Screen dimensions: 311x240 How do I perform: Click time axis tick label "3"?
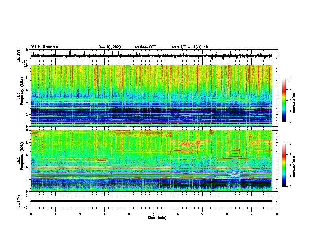click(104, 214)
